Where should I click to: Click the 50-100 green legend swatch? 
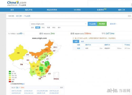[x=10, y=73]
